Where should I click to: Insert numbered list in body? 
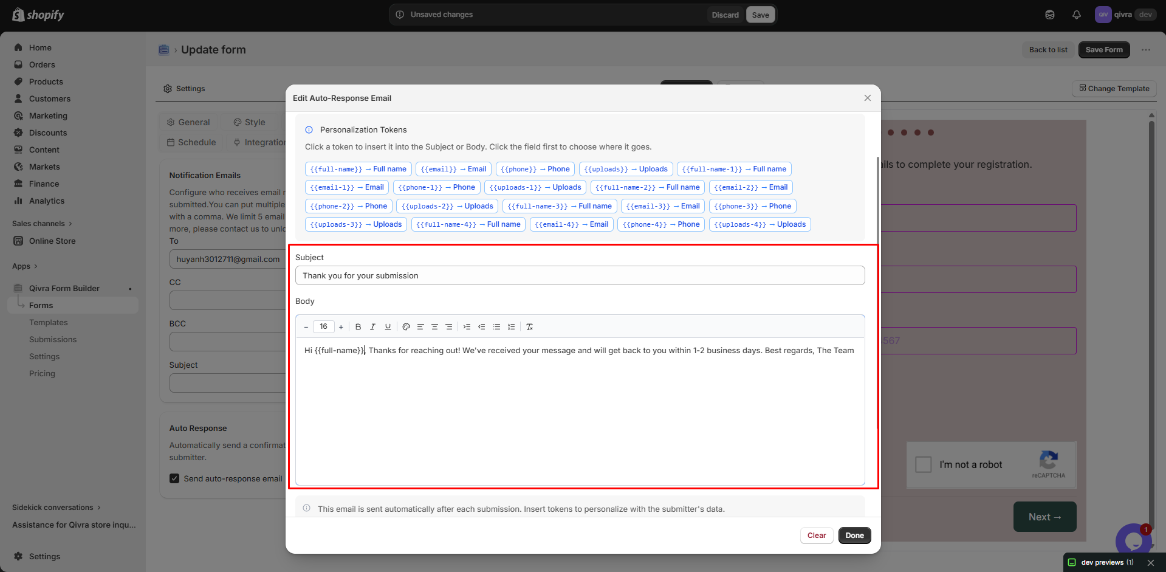coord(511,327)
